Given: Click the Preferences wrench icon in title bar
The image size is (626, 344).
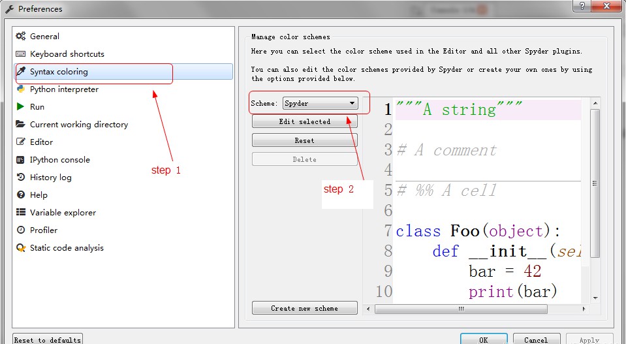Looking at the screenshot, I should [10, 8].
